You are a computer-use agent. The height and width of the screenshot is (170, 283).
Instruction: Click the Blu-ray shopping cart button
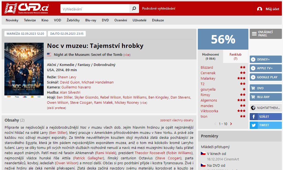coord(266,97)
